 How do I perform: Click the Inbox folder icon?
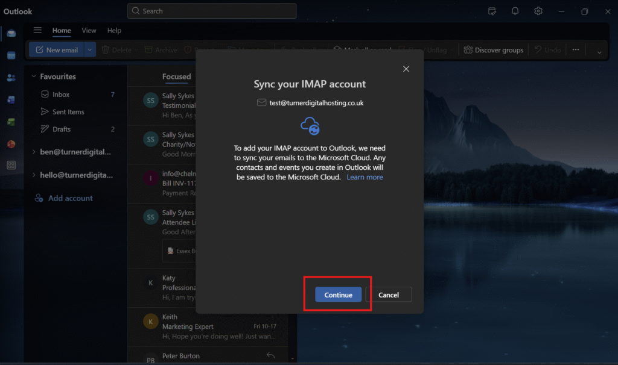click(x=45, y=95)
